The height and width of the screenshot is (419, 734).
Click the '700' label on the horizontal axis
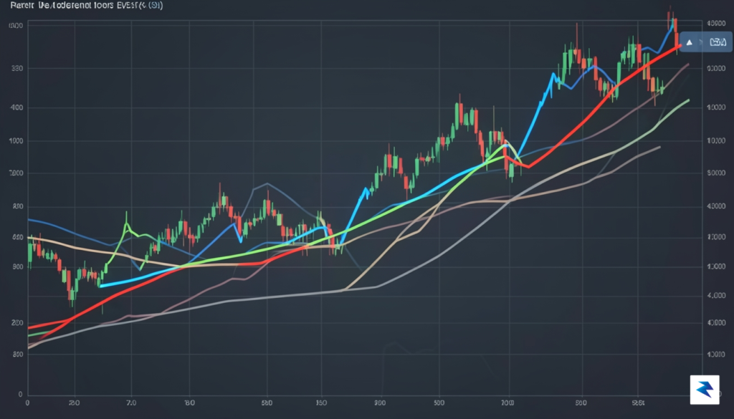coord(507,403)
